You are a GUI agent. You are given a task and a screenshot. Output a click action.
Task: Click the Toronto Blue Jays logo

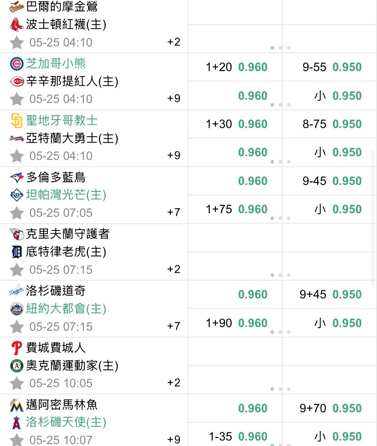point(17,178)
